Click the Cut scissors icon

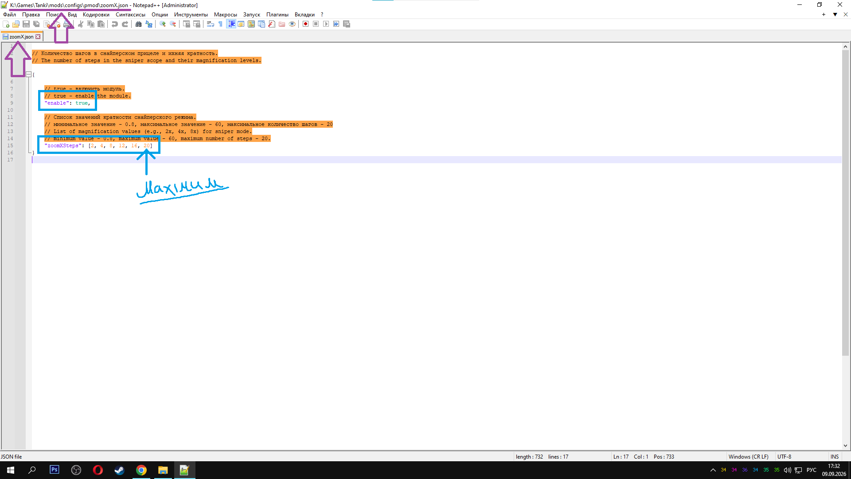[x=81, y=24]
